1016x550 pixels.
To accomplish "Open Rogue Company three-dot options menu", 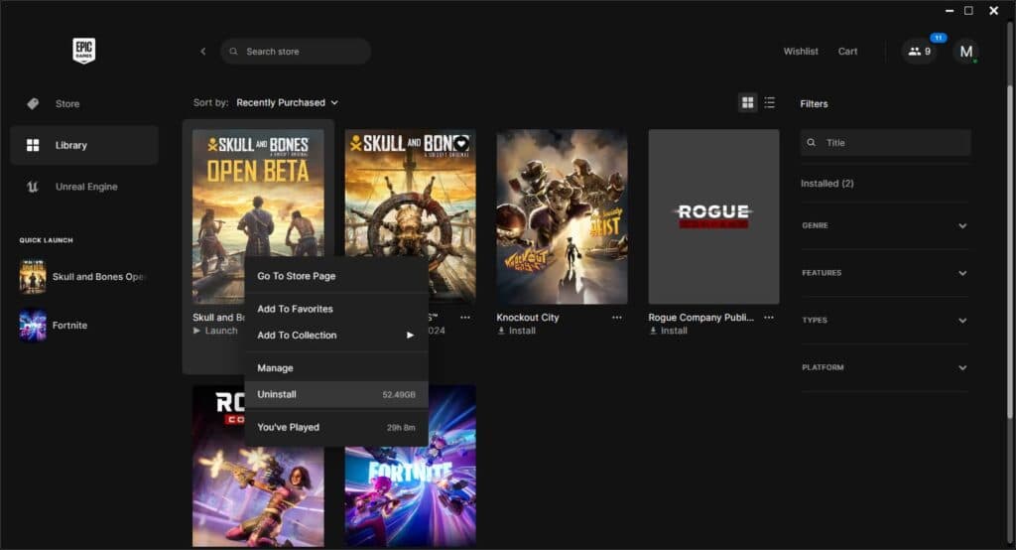I will (769, 318).
